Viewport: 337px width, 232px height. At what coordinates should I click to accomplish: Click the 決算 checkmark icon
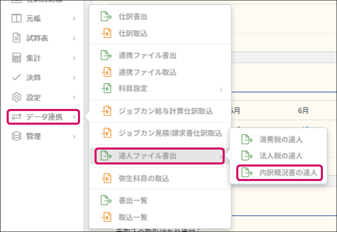click(x=17, y=77)
